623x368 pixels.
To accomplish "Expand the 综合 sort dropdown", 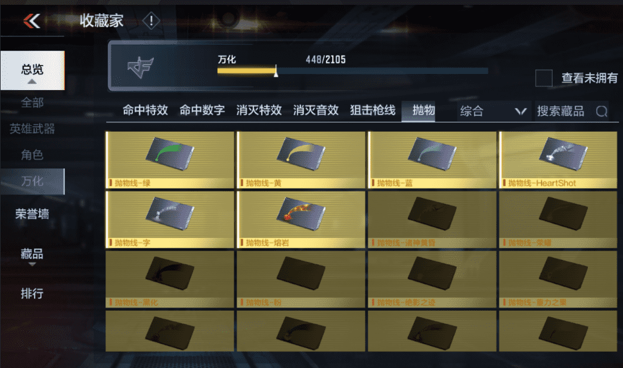I will pyautogui.click(x=493, y=111).
